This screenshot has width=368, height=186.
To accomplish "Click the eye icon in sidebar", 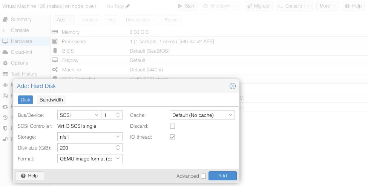I will coord(5,85).
